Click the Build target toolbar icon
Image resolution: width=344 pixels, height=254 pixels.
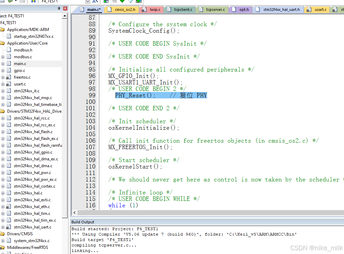click(3, 2)
